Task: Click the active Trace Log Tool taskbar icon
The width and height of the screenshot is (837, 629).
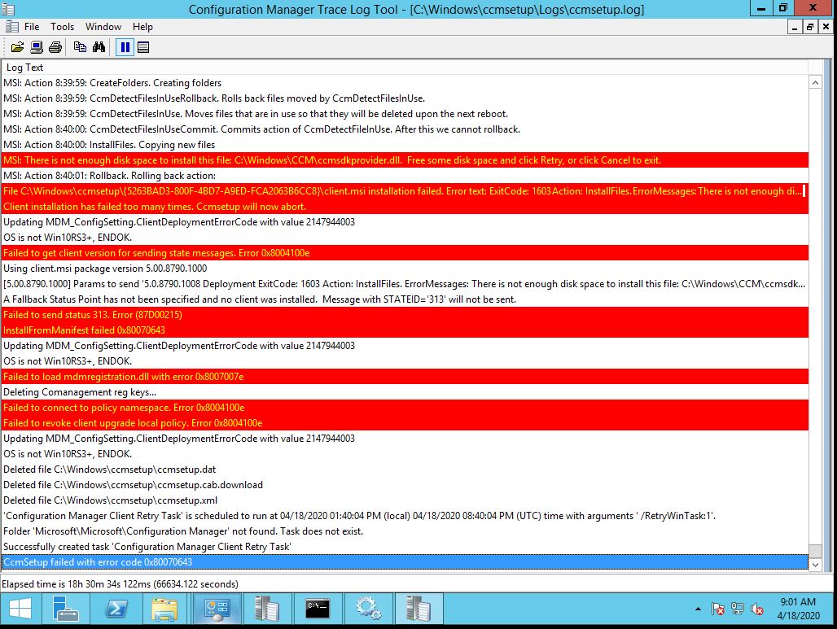Action: (418, 609)
